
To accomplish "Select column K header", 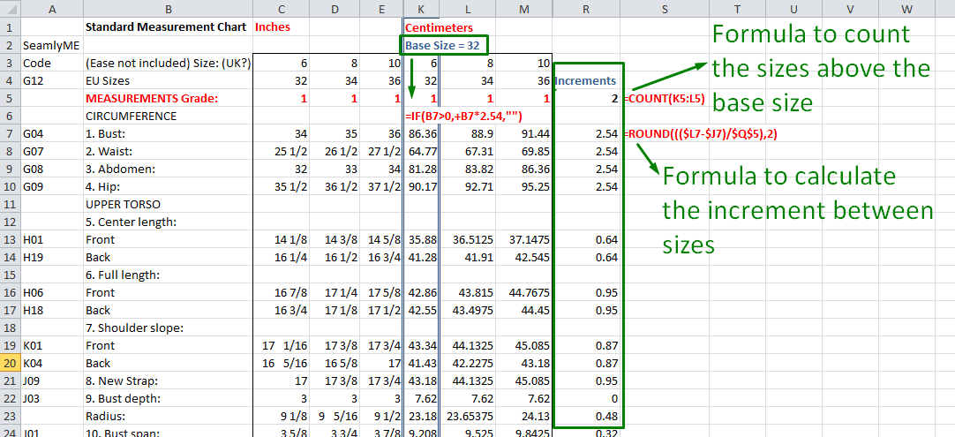I will [421, 9].
